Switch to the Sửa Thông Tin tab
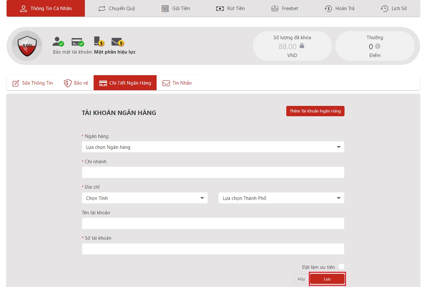This screenshot has width=425, height=287. 33,83
